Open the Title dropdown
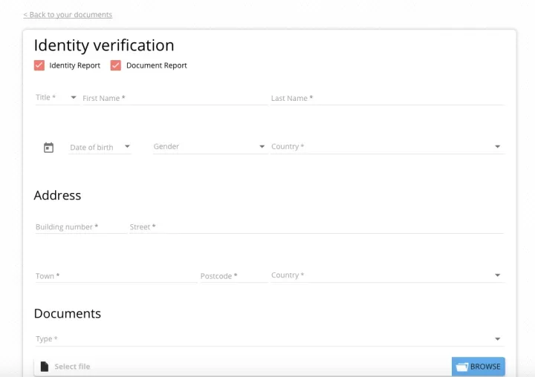Viewport: 535px width, 377px height. click(x=56, y=98)
